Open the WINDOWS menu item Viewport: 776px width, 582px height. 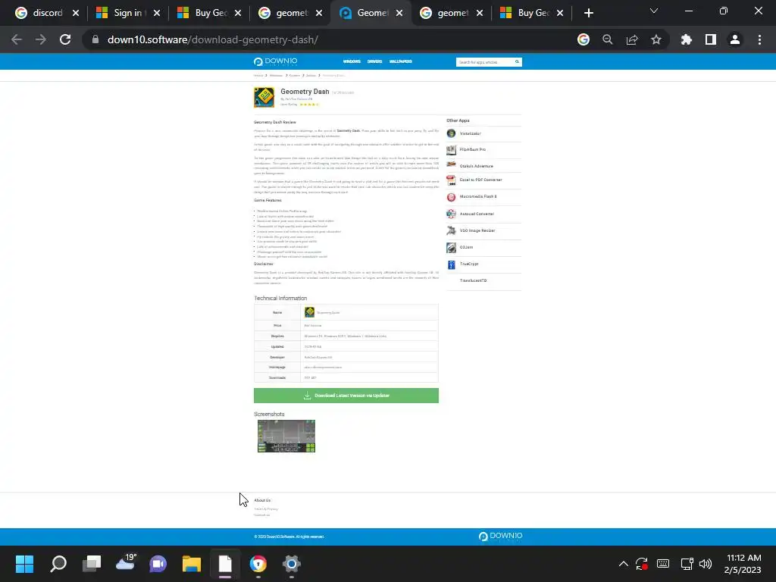pyautogui.click(x=352, y=61)
